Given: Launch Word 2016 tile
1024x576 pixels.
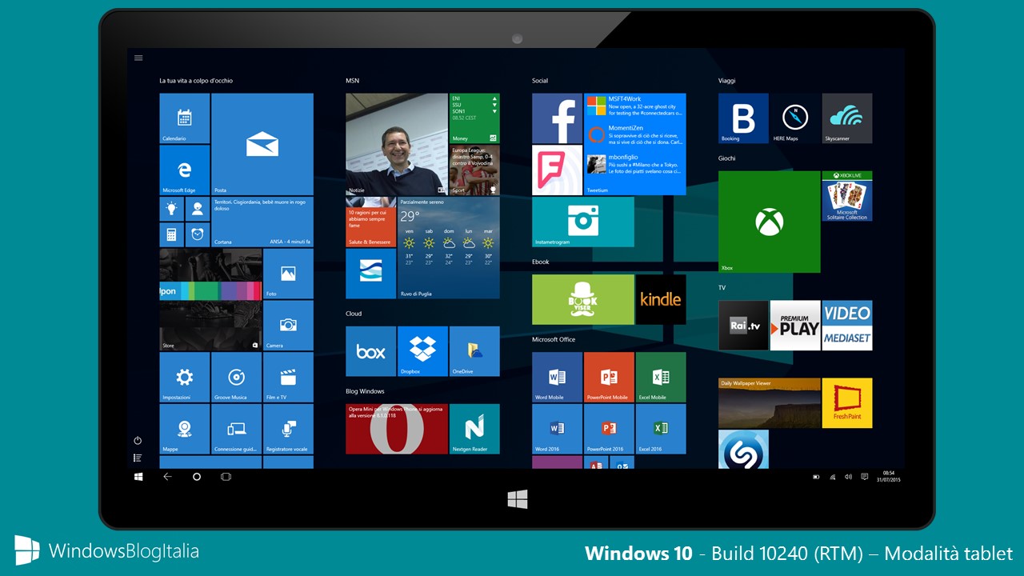Looking at the screenshot, I should [x=558, y=429].
